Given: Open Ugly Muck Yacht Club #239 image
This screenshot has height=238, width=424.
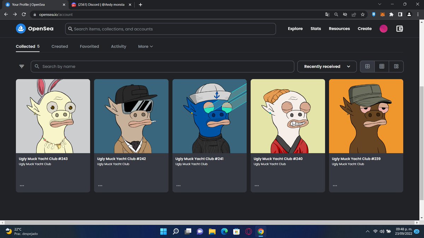Looking at the screenshot, I should tap(366, 116).
